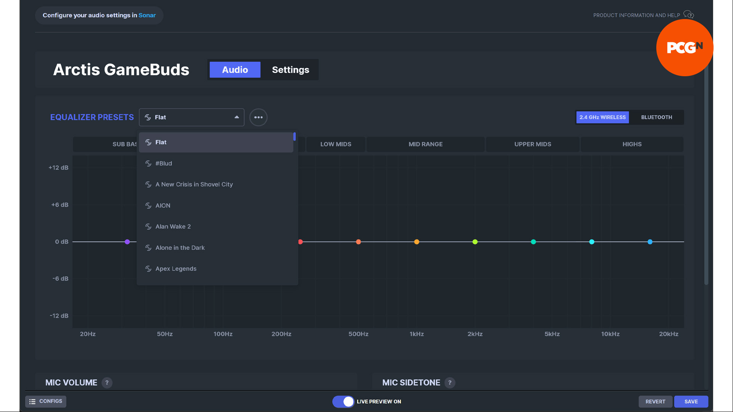Toggle the Live Preview switch
The height and width of the screenshot is (412, 733).
(x=343, y=401)
